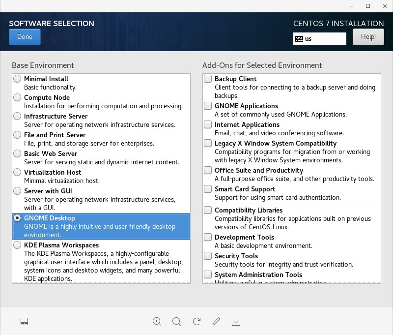Click the zoom in magnifier icon
Viewport: 393px width, 335px height.
point(157,321)
